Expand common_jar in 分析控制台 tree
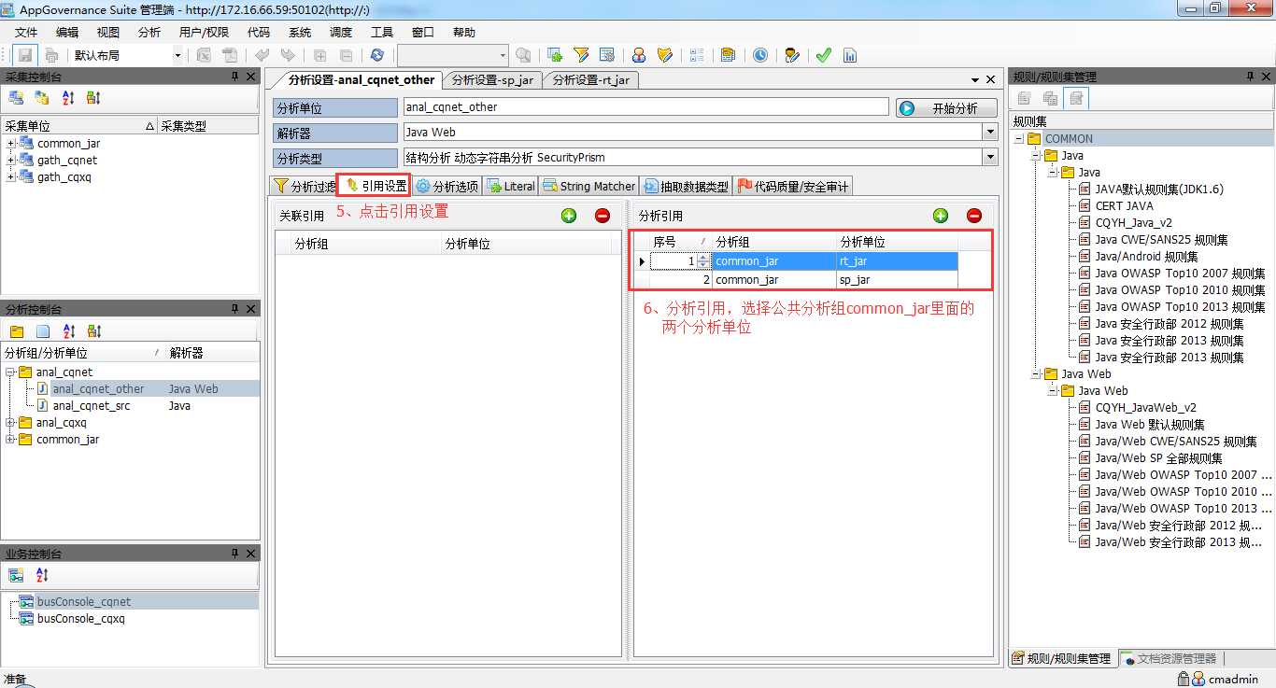This screenshot has width=1276, height=688. click(x=10, y=440)
